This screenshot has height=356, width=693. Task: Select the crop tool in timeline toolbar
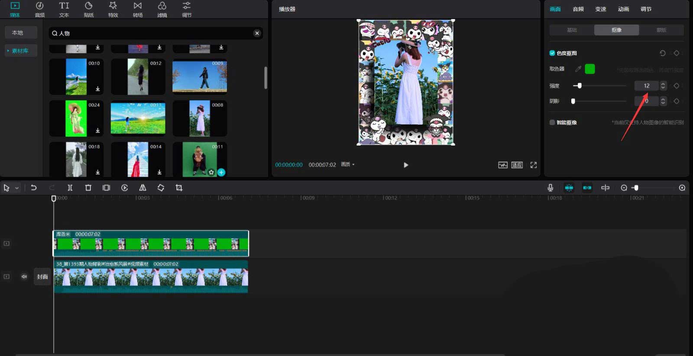click(179, 188)
